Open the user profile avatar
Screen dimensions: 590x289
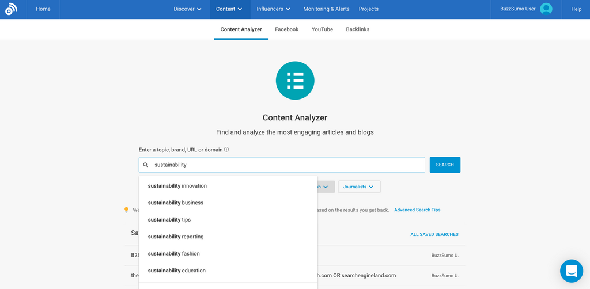[x=546, y=9]
